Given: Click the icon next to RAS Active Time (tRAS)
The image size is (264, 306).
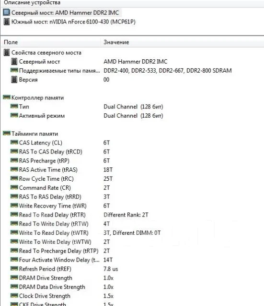Looking at the screenshot, I should (x=14, y=169).
